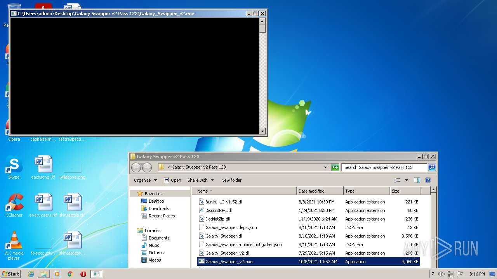Viewport: 497px width, 279px height.
Task: Toggle the preview pane icon
Action: point(417,180)
